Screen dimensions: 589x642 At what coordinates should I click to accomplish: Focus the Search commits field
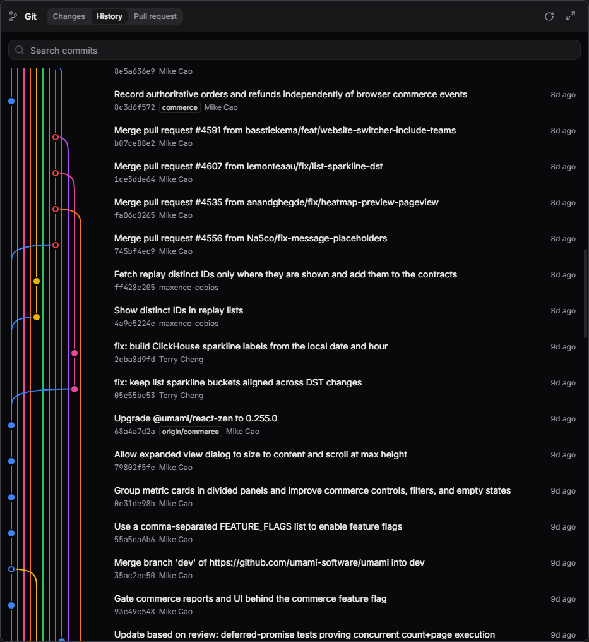[x=294, y=50]
